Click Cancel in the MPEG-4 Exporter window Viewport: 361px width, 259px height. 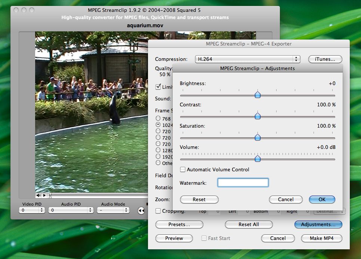278,238
